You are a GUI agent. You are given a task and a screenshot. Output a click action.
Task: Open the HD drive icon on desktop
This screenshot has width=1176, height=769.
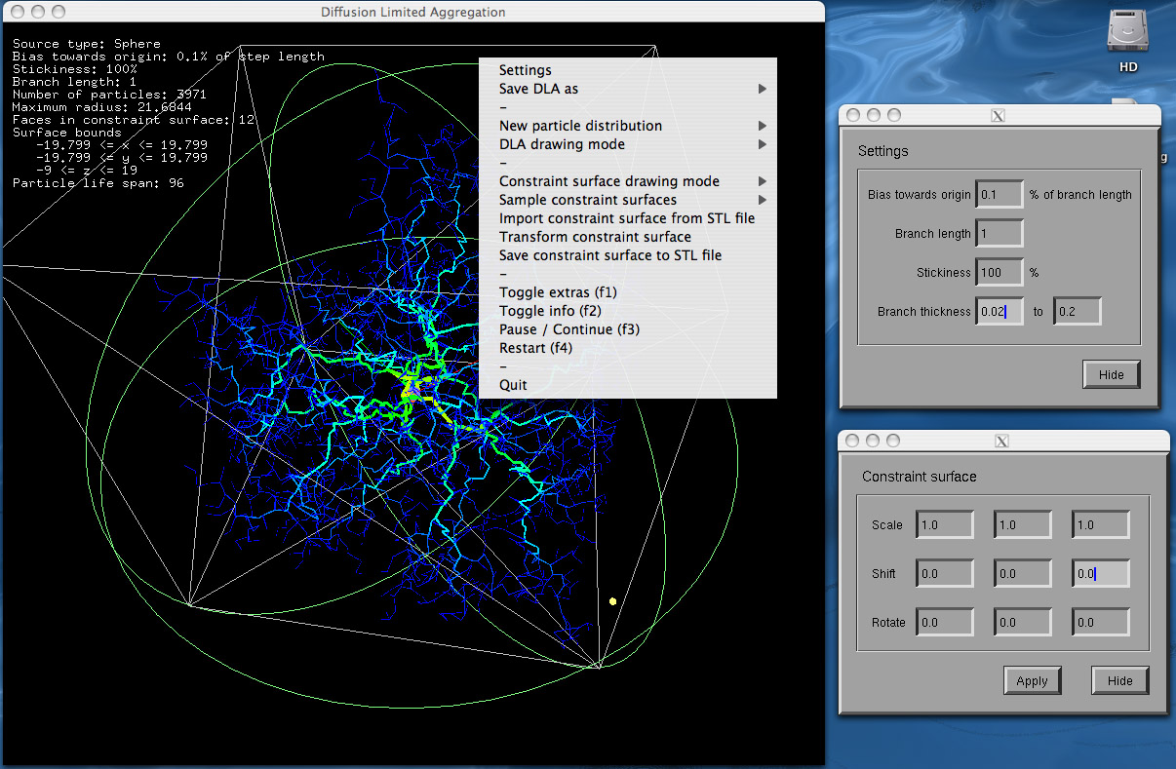tap(1128, 41)
